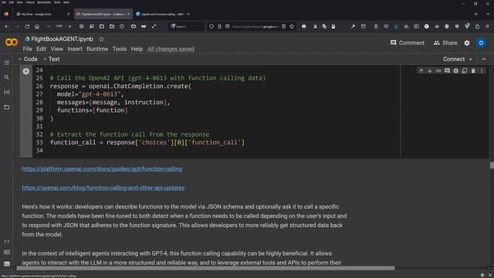View revision history via All changes saved
The height and width of the screenshot is (278, 494).
tap(171, 49)
